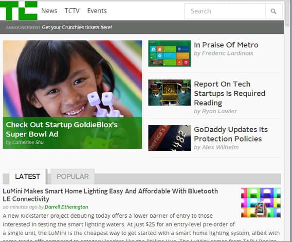Click inside the Search text field
292x242 pixels.
[x=225, y=11]
